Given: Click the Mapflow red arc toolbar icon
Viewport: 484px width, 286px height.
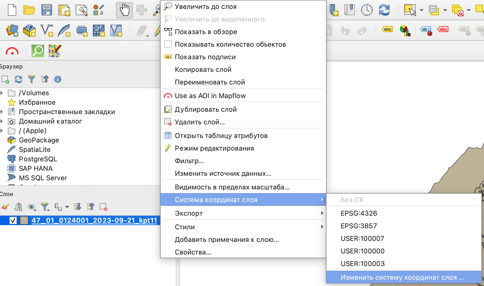Looking at the screenshot, I should 12,51.
